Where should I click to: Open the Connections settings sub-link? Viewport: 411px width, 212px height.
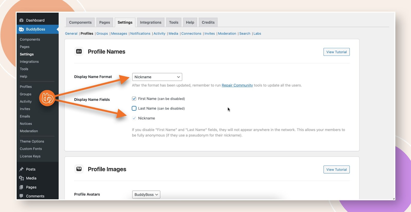pyautogui.click(x=191, y=34)
